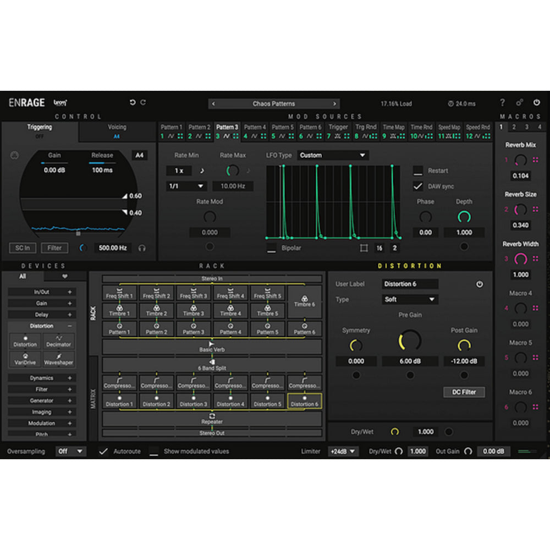Click the DC Filter button

click(x=464, y=392)
